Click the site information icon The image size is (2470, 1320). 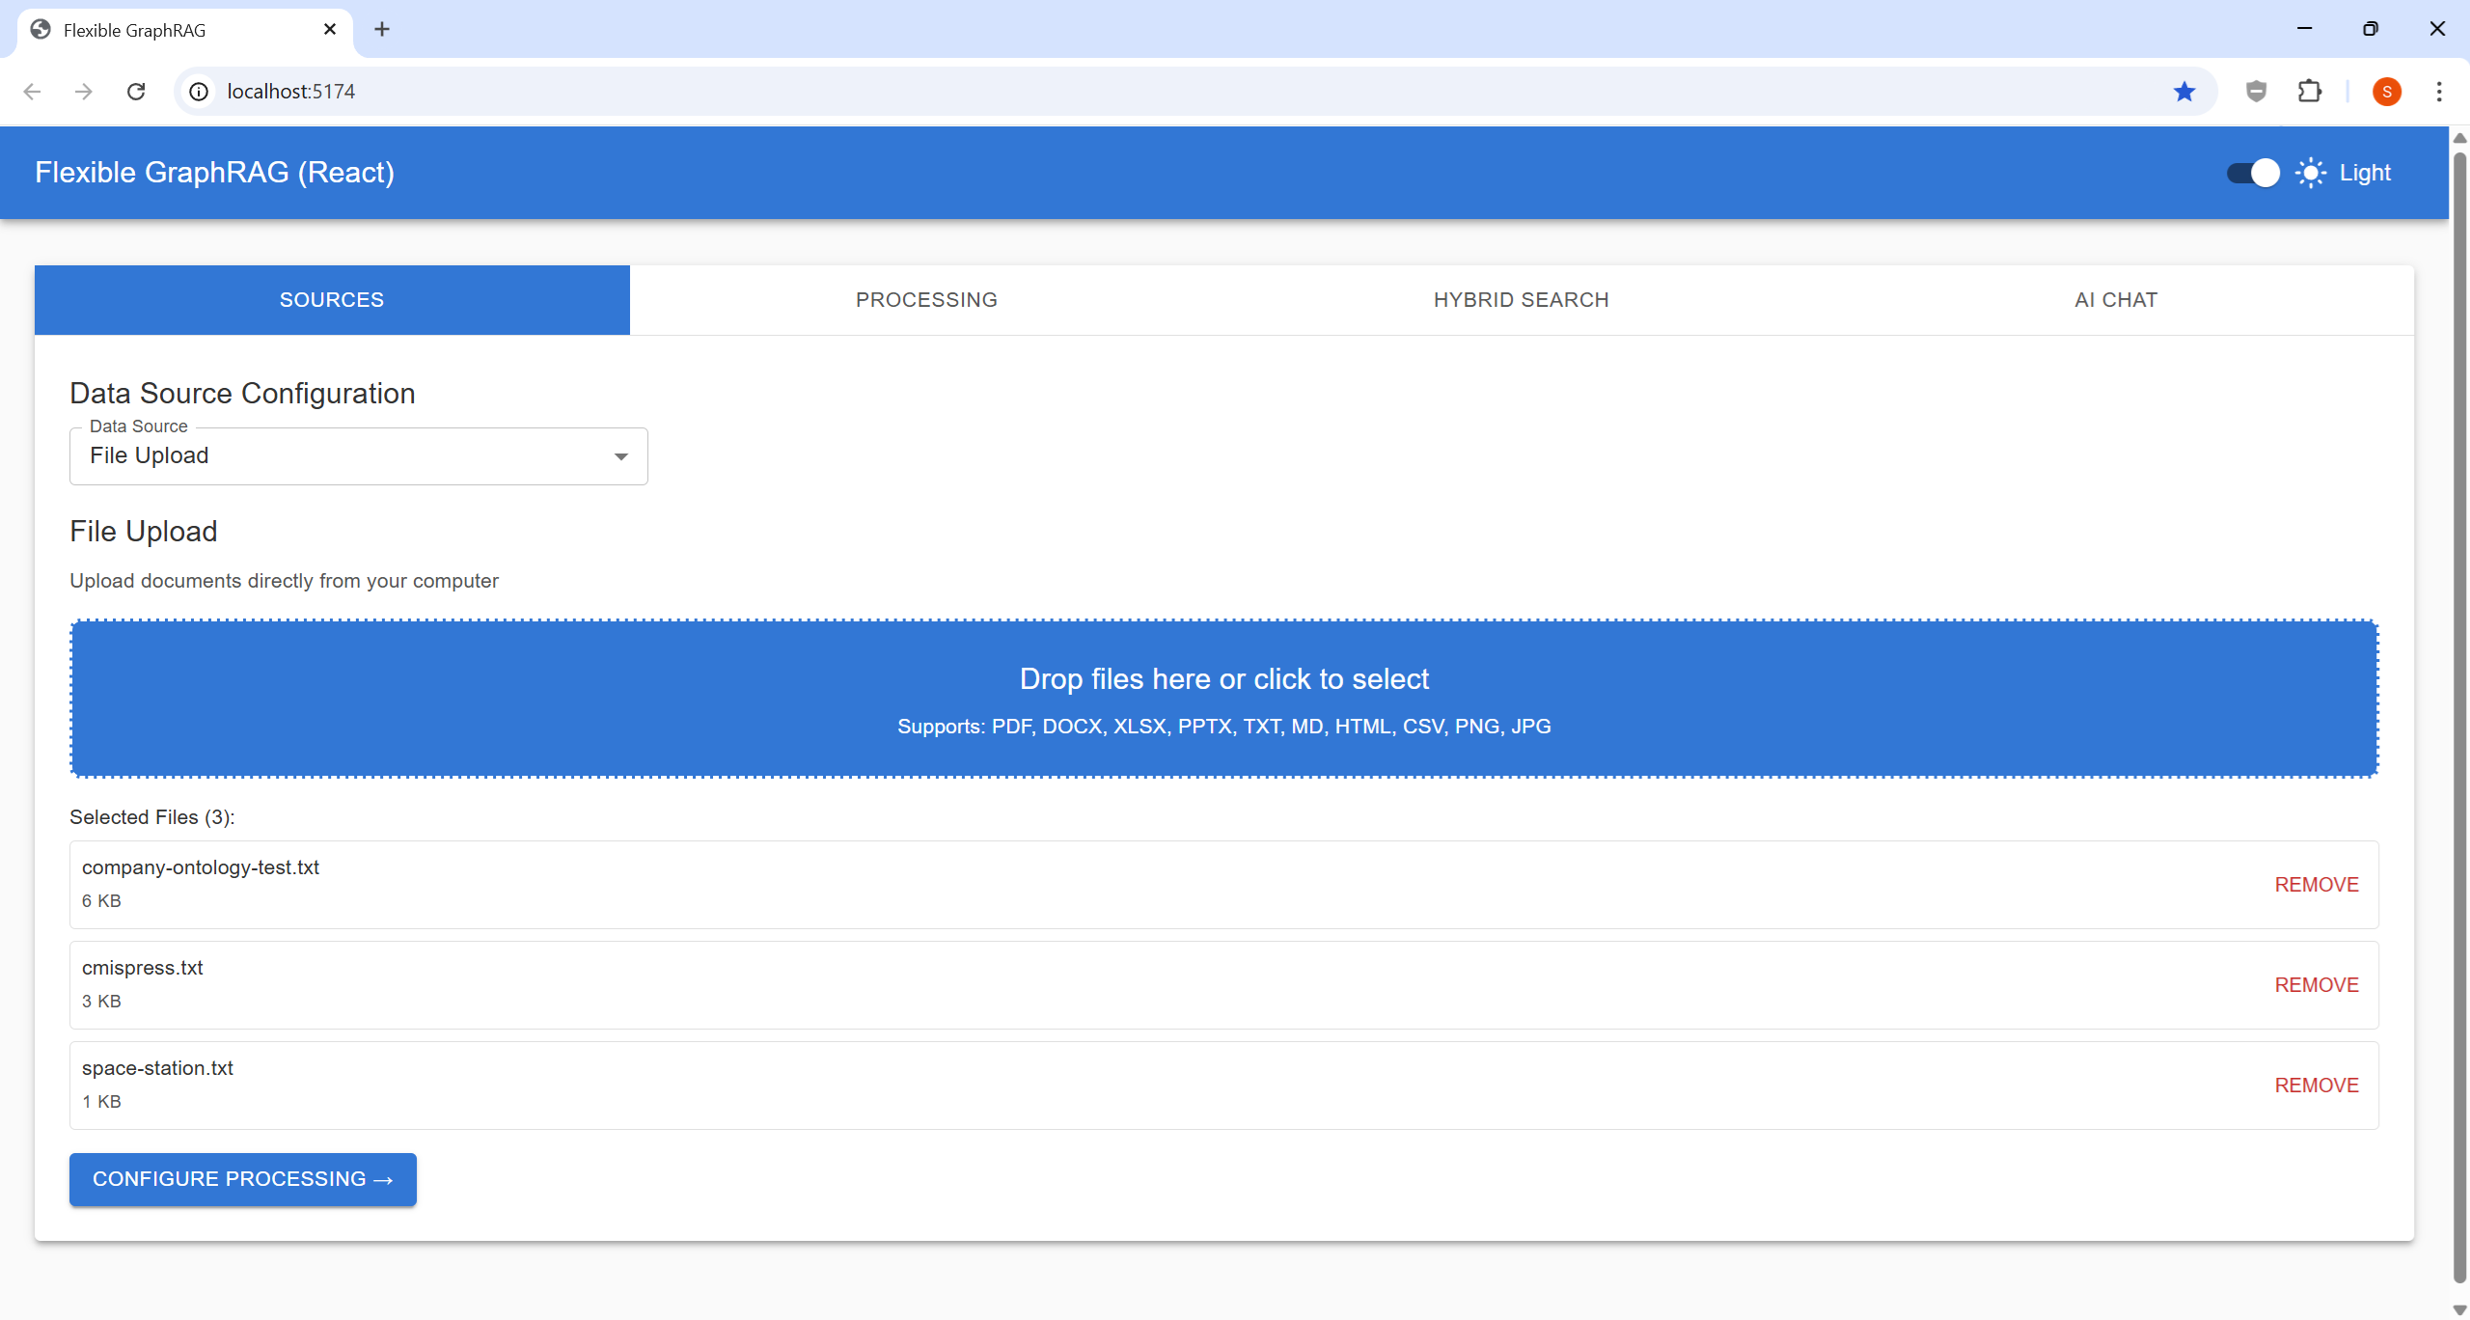click(199, 92)
